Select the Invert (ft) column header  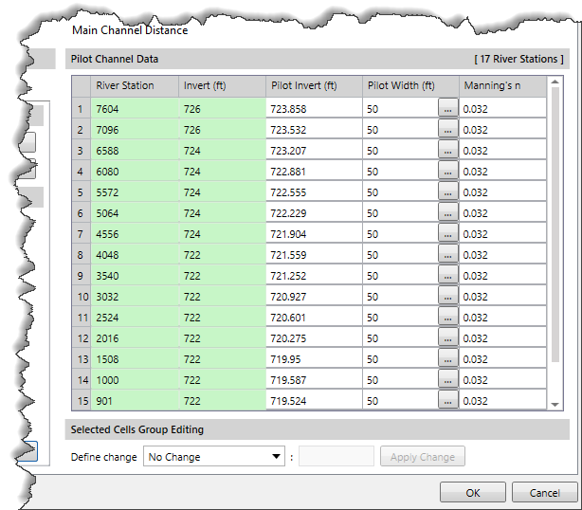(x=222, y=85)
